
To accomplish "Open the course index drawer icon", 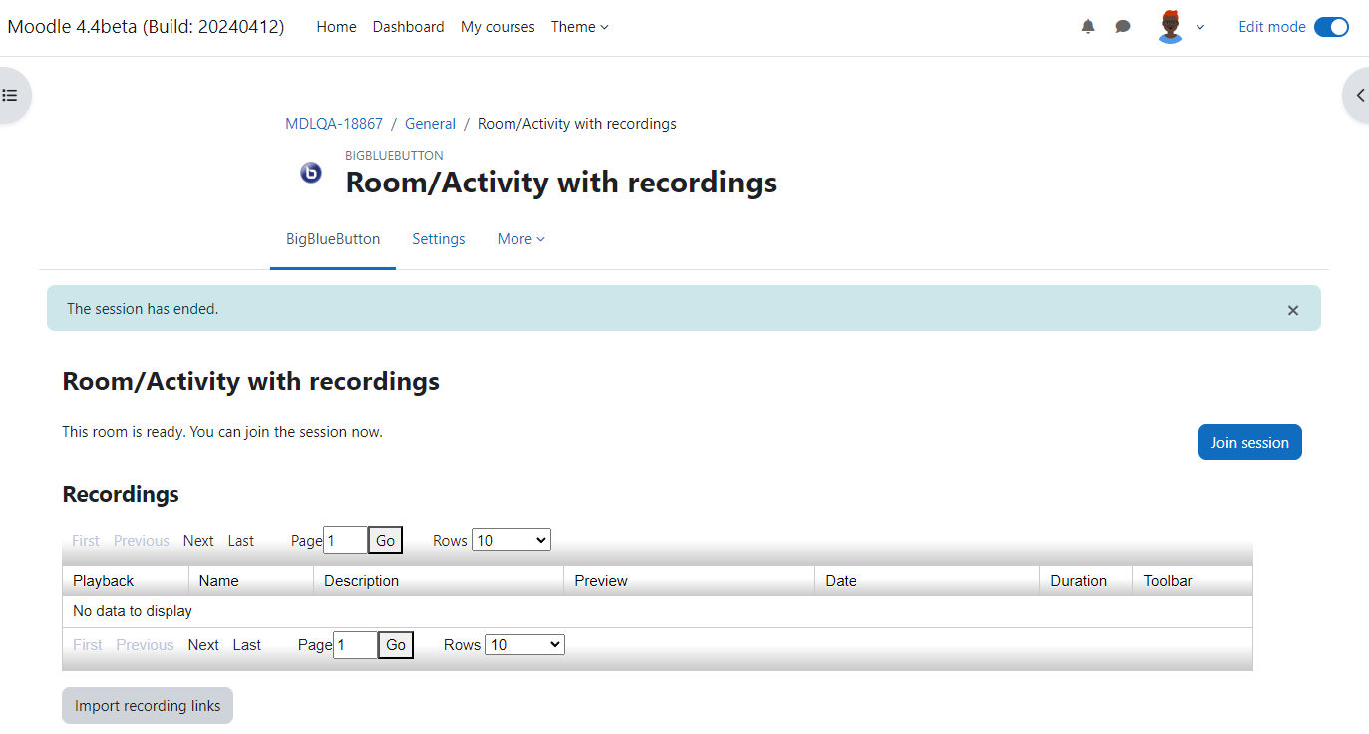I will (x=10, y=96).
